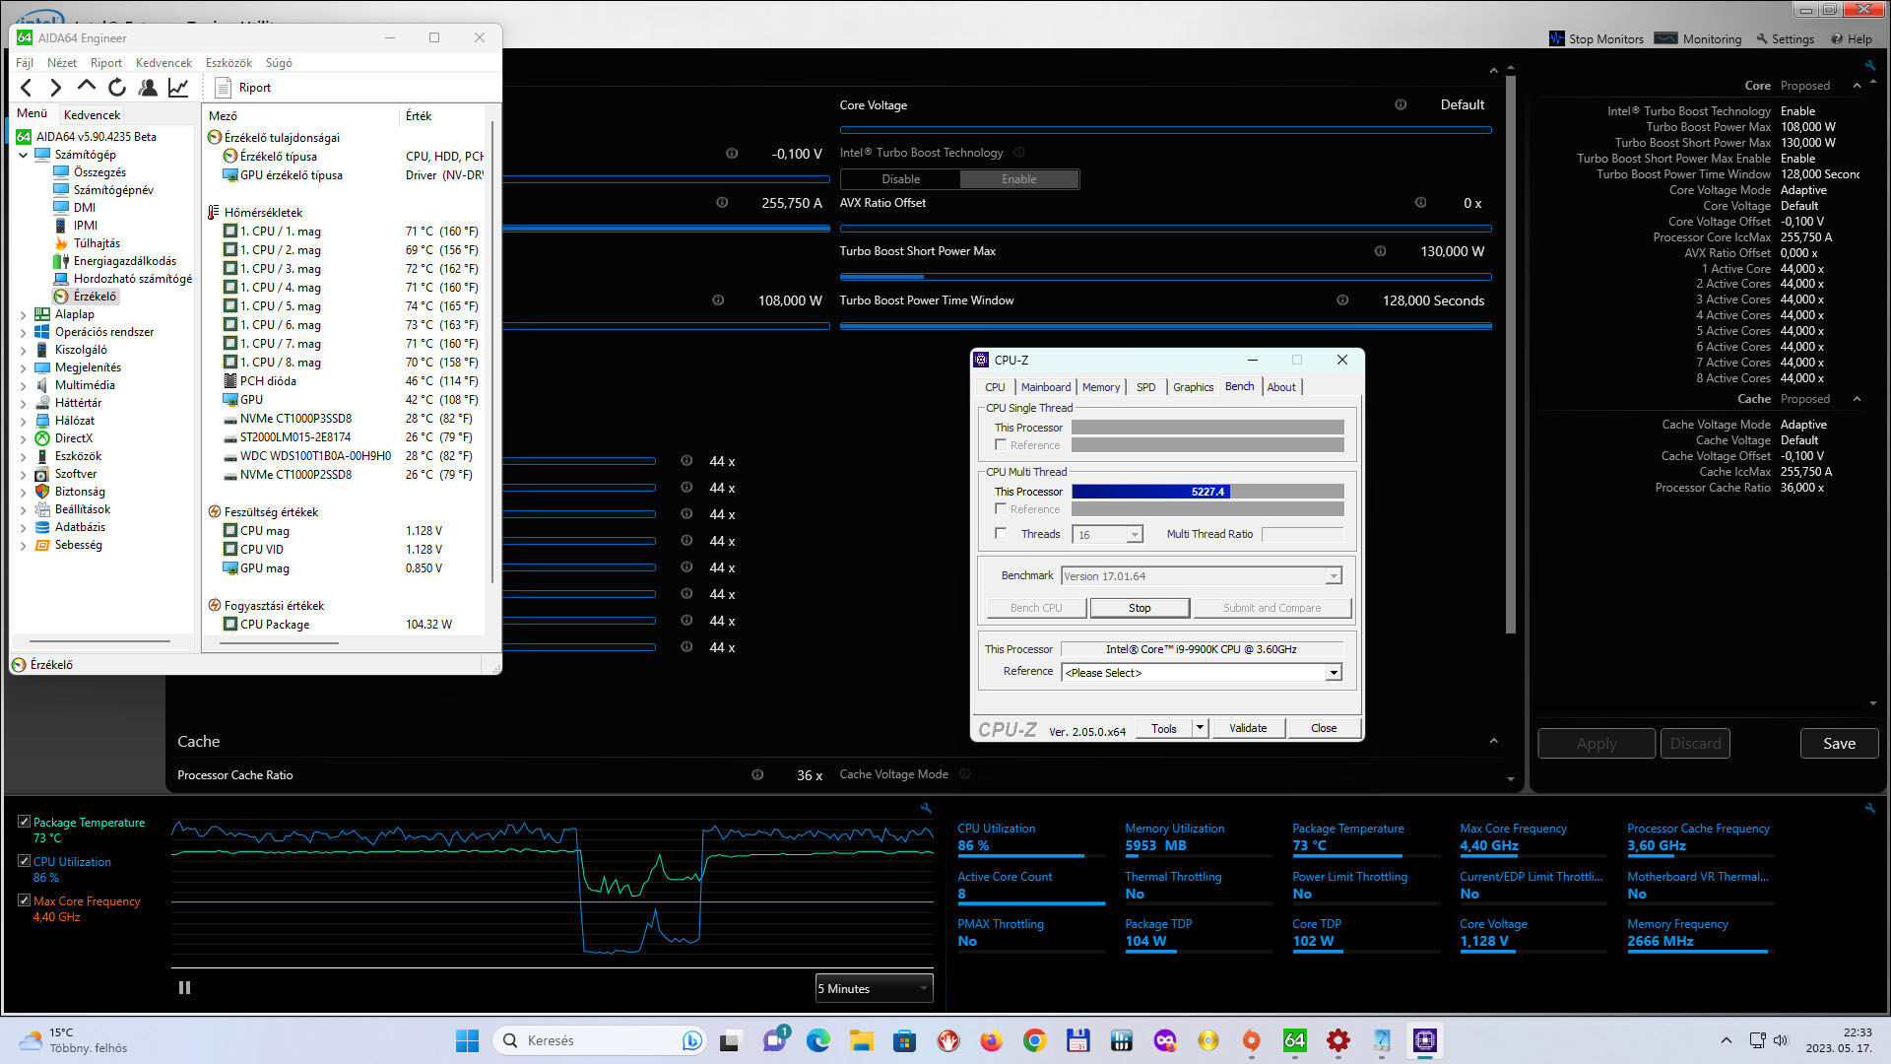Image resolution: width=1891 pixels, height=1064 pixels.
Task: Click the Save button
Action: tap(1838, 744)
